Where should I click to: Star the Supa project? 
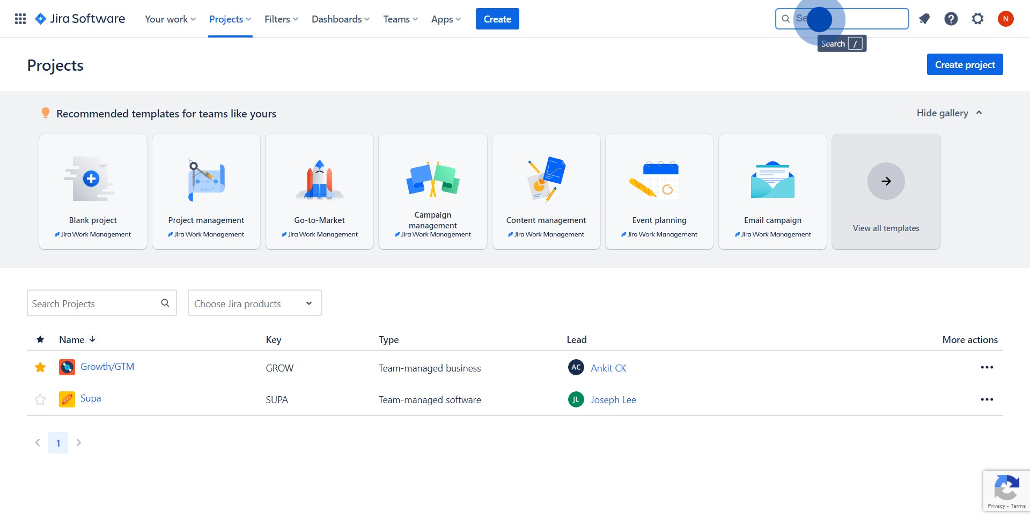(x=40, y=399)
